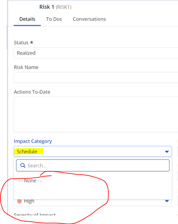Image resolution: width=178 pixels, height=224 pixels.
Task: Click the Status field showing Realized
Action: click(x=96, y=53)
